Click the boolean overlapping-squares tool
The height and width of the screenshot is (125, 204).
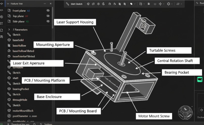point(131,4)
